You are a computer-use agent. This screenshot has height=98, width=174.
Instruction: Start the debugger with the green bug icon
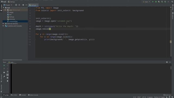click(156, 2)
